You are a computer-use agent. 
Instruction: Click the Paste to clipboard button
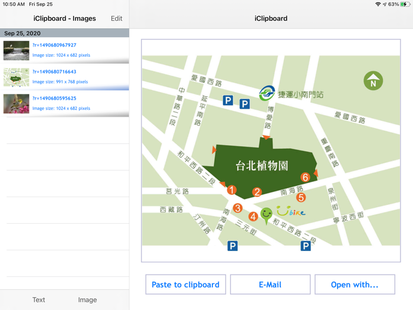point(186,285)
